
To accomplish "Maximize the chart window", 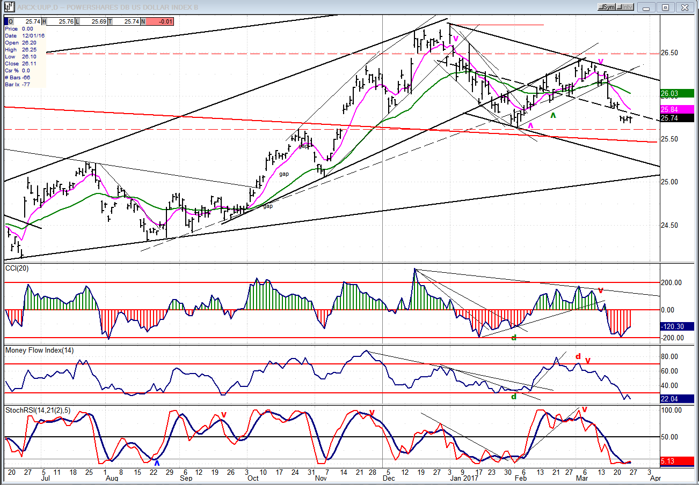I will pos(665,7).
